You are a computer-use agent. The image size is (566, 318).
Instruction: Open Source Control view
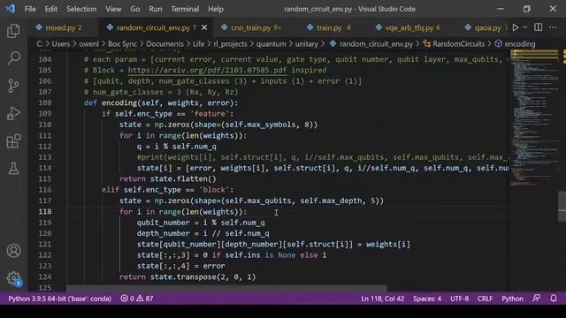click(13, 86)
